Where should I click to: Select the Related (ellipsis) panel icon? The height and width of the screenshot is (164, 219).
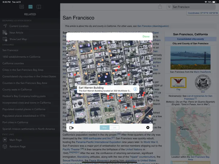30,7
